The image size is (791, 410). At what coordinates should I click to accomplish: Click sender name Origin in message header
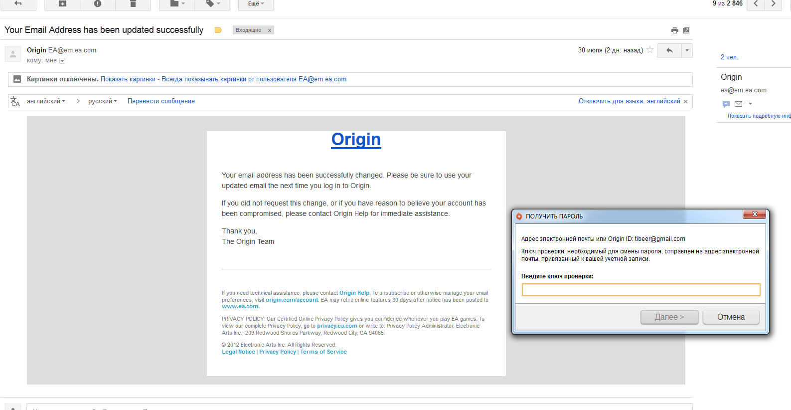36,50
